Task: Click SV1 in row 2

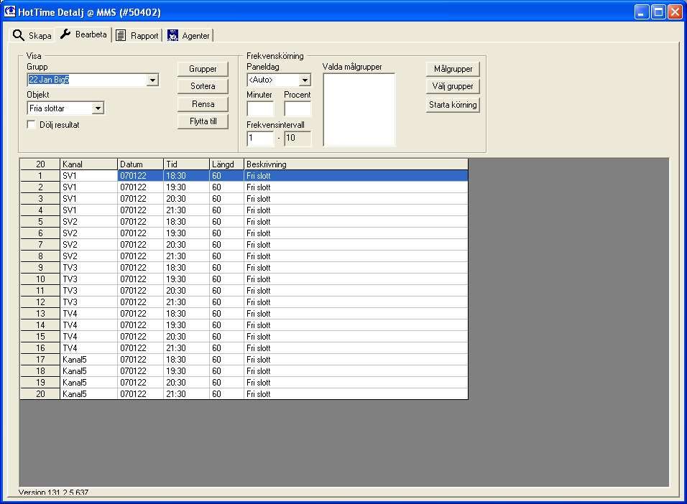Action: click(88, 187)
